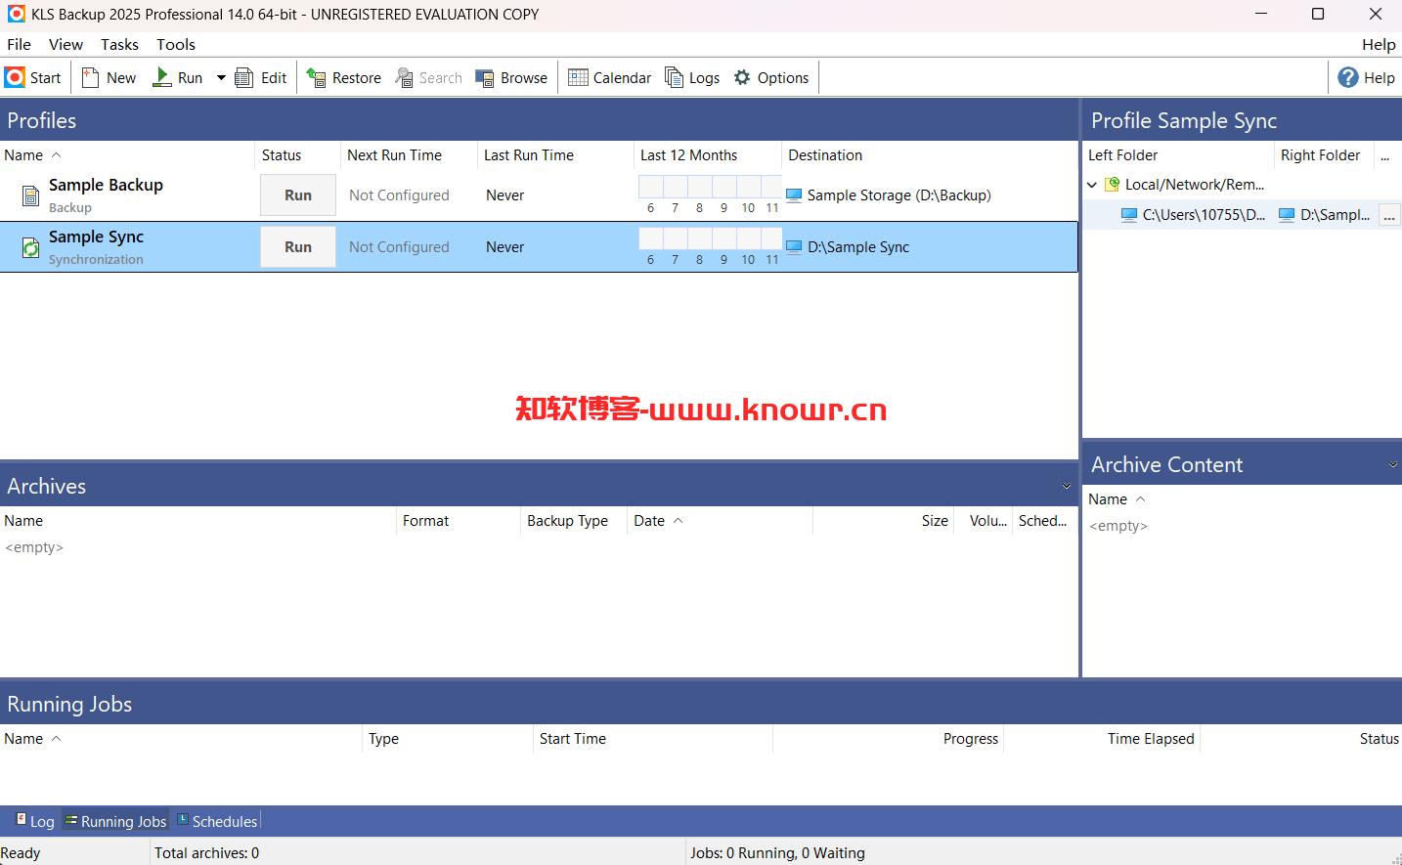Image resolution: width=1402 pixels, height=865 pixels.
Task: Click Last 12 Months column header
Action: (708, 155)
